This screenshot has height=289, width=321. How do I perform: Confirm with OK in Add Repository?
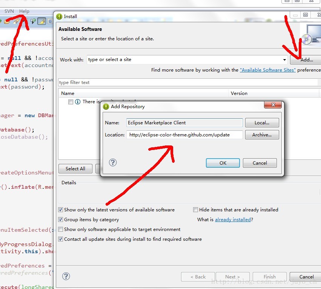coord(223,163)
